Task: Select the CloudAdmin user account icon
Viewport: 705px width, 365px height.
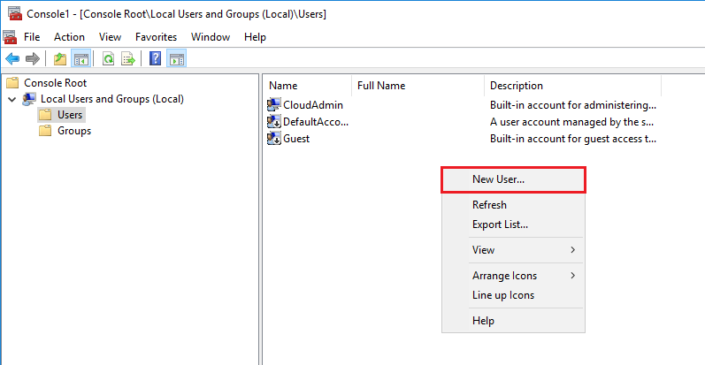Action: 274,105
